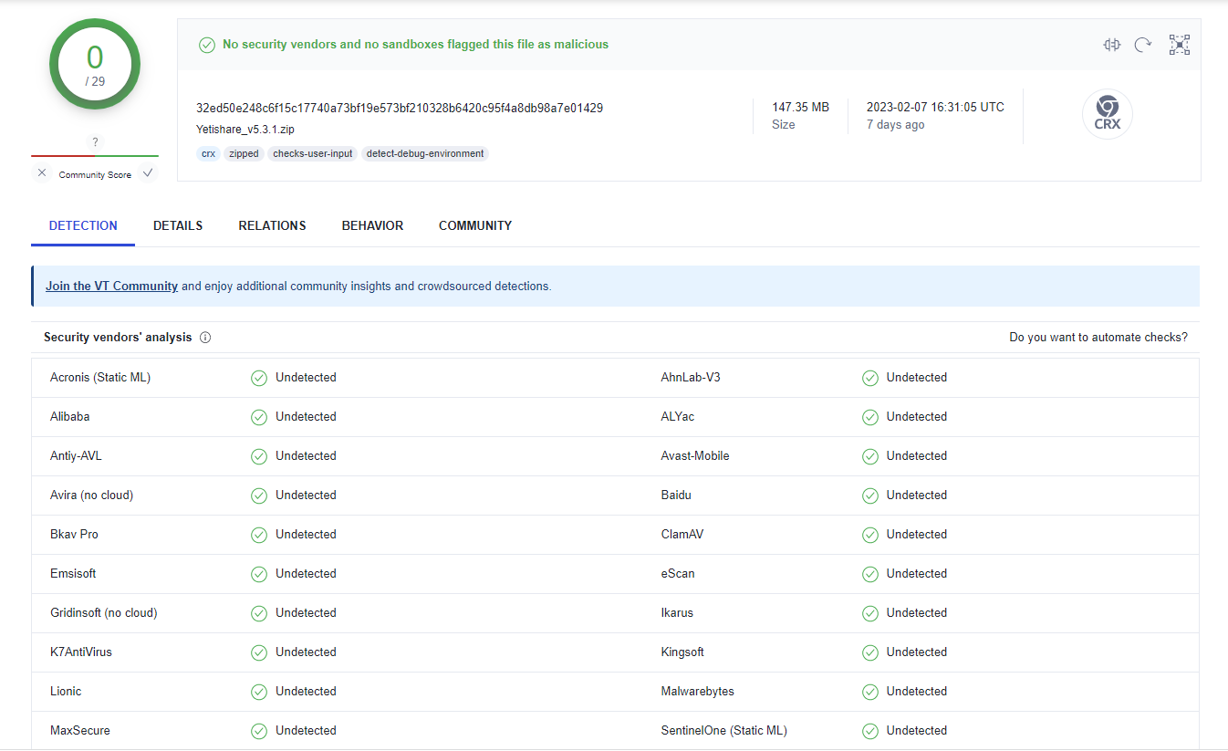Click Undetected result for K7AntiVirus
Image resolution: width=1228 pixels, height=751 pixels.
[306, 652]
